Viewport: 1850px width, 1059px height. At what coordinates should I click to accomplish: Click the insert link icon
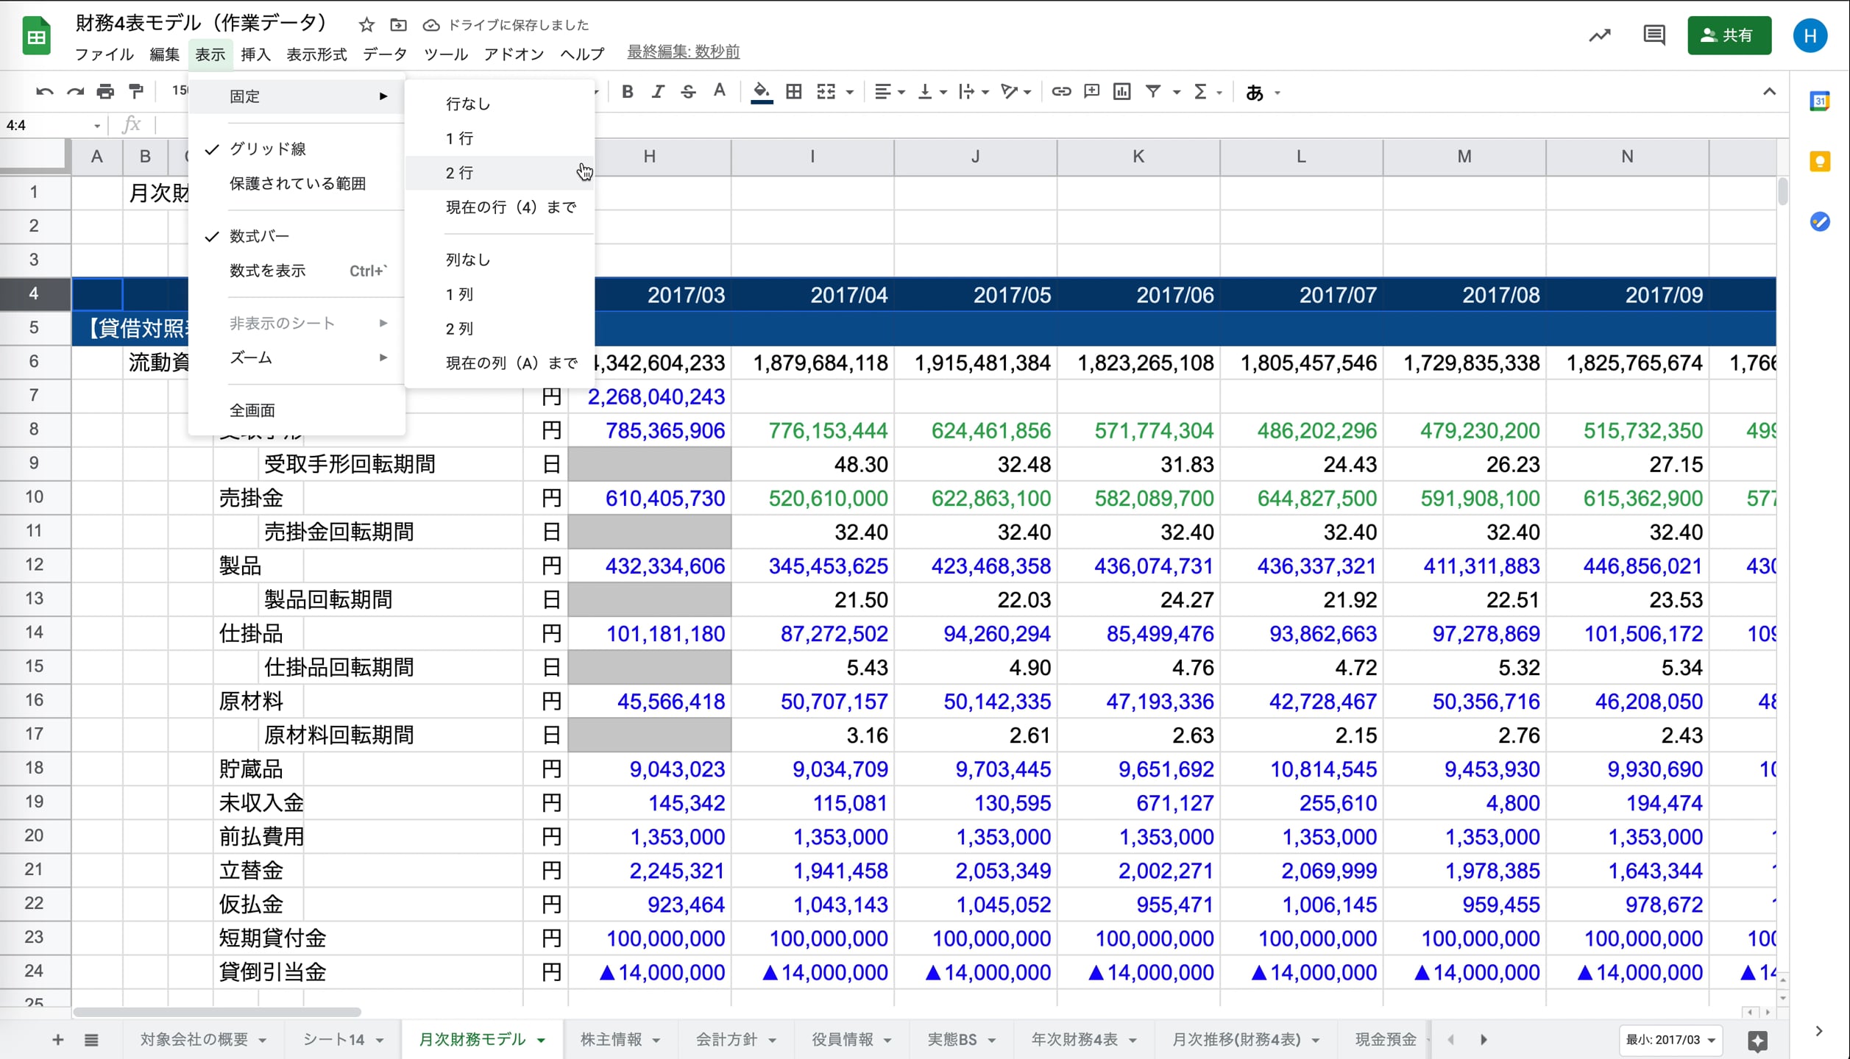1060,92
